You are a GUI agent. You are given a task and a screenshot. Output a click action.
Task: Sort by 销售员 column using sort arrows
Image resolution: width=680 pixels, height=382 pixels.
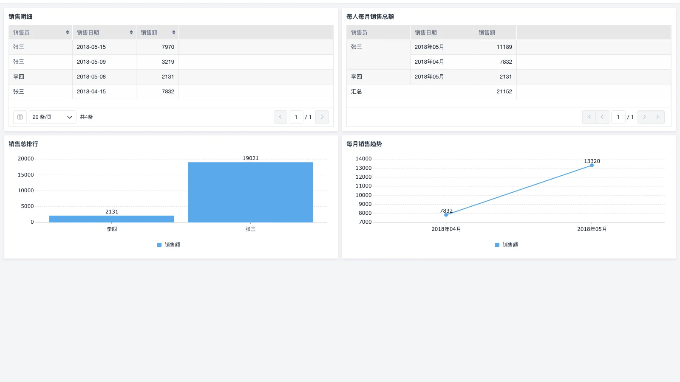pyautogui.click(x=68, y=33)
